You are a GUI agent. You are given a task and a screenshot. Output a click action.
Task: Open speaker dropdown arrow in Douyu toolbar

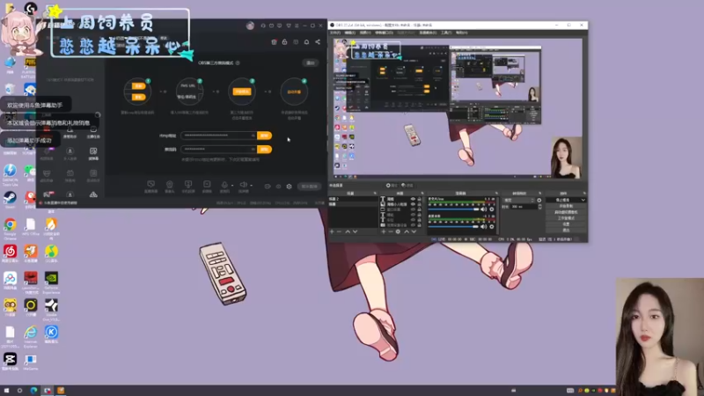251,185
